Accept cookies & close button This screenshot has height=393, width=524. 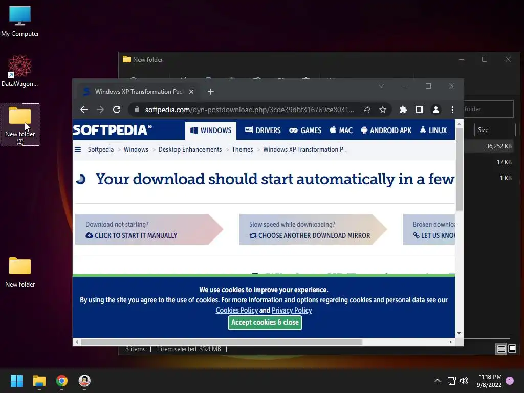(265, 322)
